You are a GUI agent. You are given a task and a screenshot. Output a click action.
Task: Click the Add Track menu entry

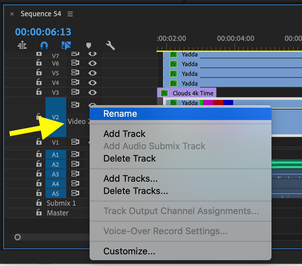124,134
